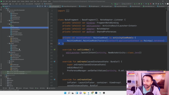Viewport: 169px width, 95px height.
Task: Click the Select Opened File target icon
Action: (37, 6)
